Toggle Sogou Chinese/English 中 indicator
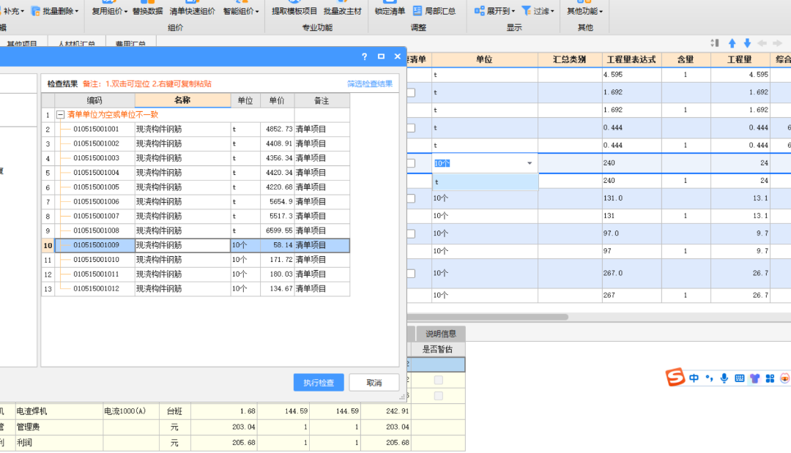 coord(694,378)
